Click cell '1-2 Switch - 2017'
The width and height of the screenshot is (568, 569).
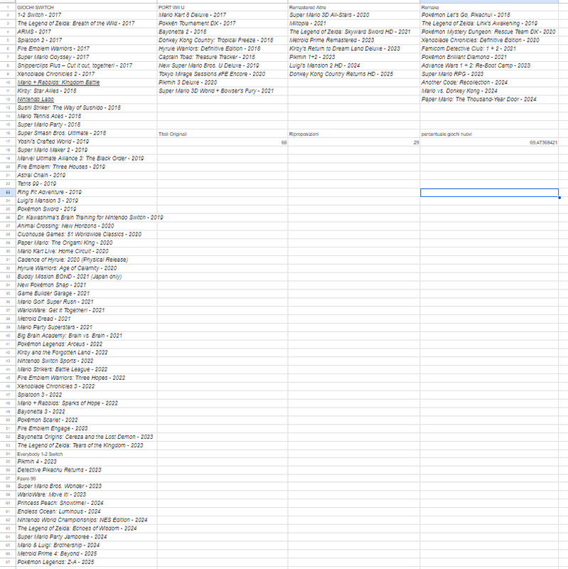tap(86, 15)
